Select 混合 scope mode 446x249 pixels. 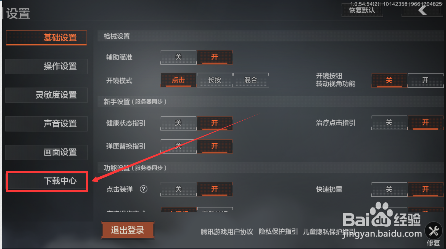[251, 80]
